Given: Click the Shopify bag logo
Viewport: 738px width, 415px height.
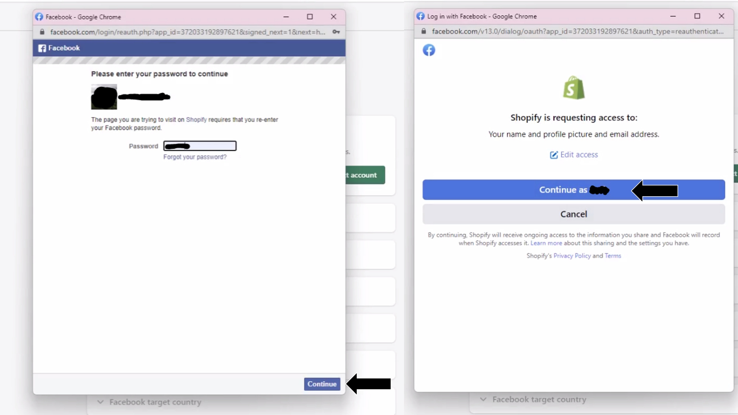Looking at the screenshot, I should (x=574, y=88).
